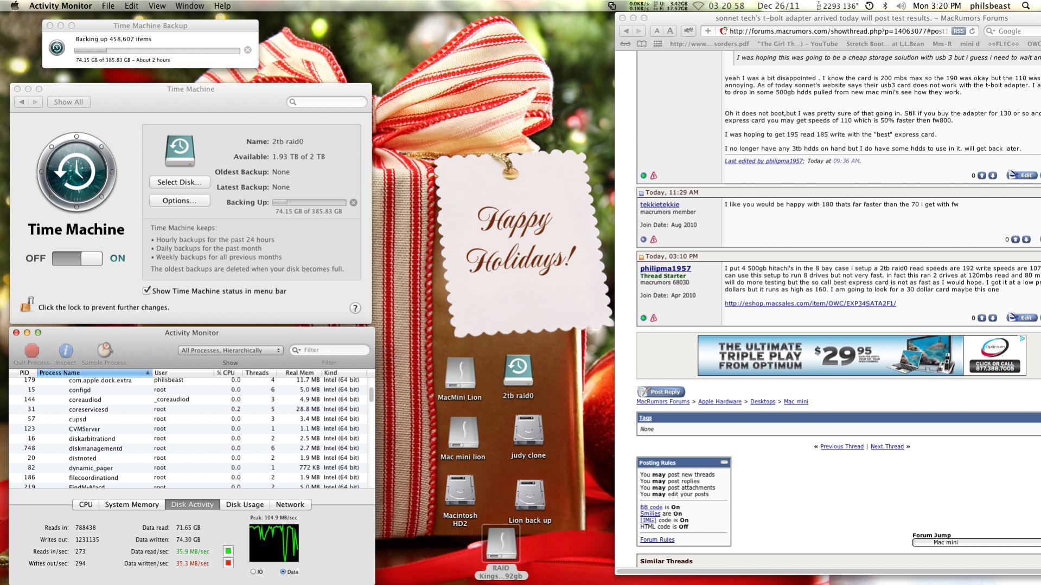1041x585 pixels.
Task: Cancel backup in Time Machine Backup window
Action: pyautogui.click(x=248, y=50)
